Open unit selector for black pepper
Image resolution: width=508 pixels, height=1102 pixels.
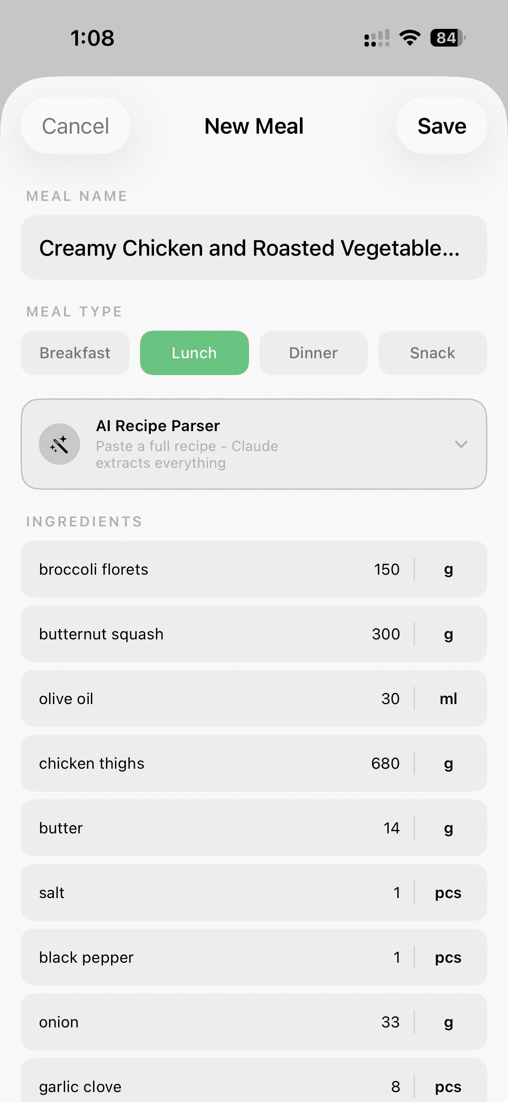coord(448,958)
